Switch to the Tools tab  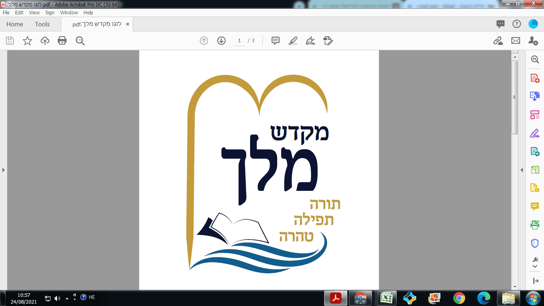(x=42, y=24)
